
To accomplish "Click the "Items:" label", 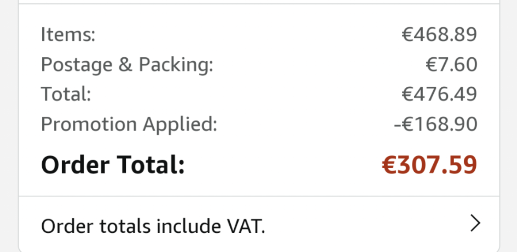I will [68, 34].
